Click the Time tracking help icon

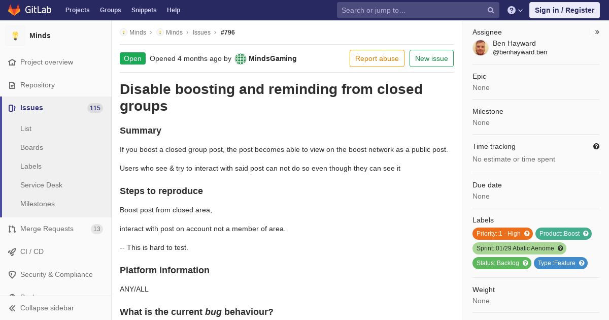(x=596, y=146)
